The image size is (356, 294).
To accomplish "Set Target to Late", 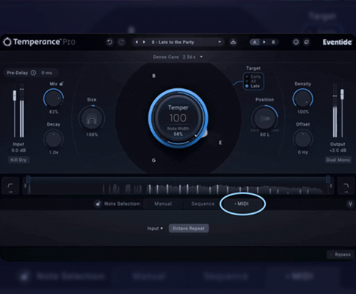I will pos(253,86).
